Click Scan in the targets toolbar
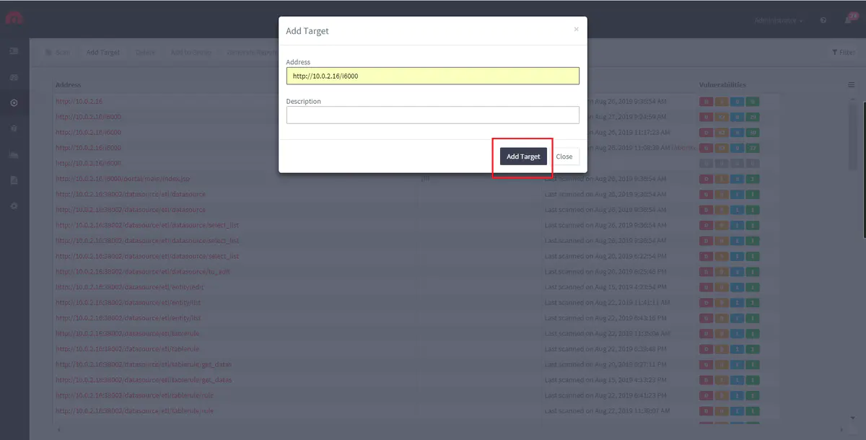 coord(58,53)
